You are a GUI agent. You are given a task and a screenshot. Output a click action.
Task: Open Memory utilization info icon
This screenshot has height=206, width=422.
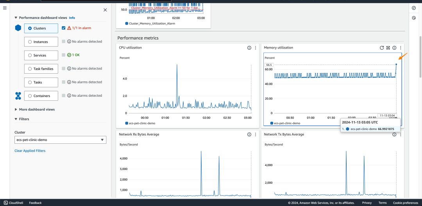tap(394, 48)
